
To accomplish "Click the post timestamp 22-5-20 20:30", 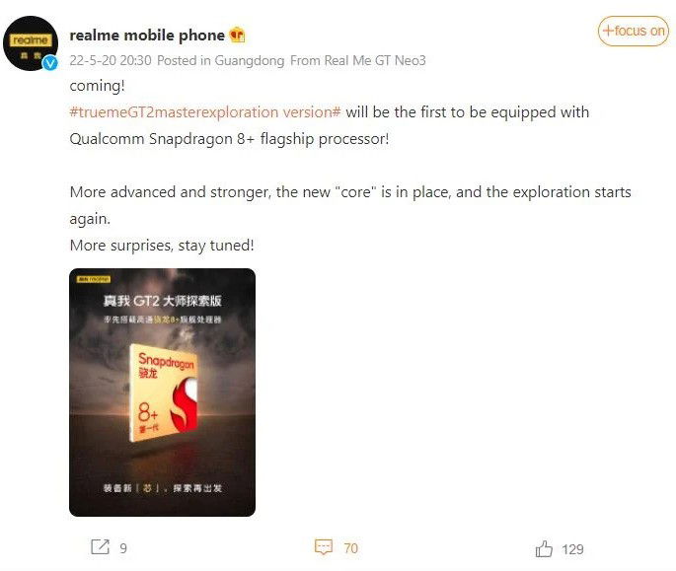I will click(x=111, y=60).
